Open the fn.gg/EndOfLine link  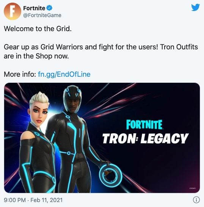click(x=64, y=74)
